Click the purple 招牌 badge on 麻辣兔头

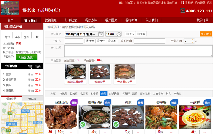[x=74, y=103]
